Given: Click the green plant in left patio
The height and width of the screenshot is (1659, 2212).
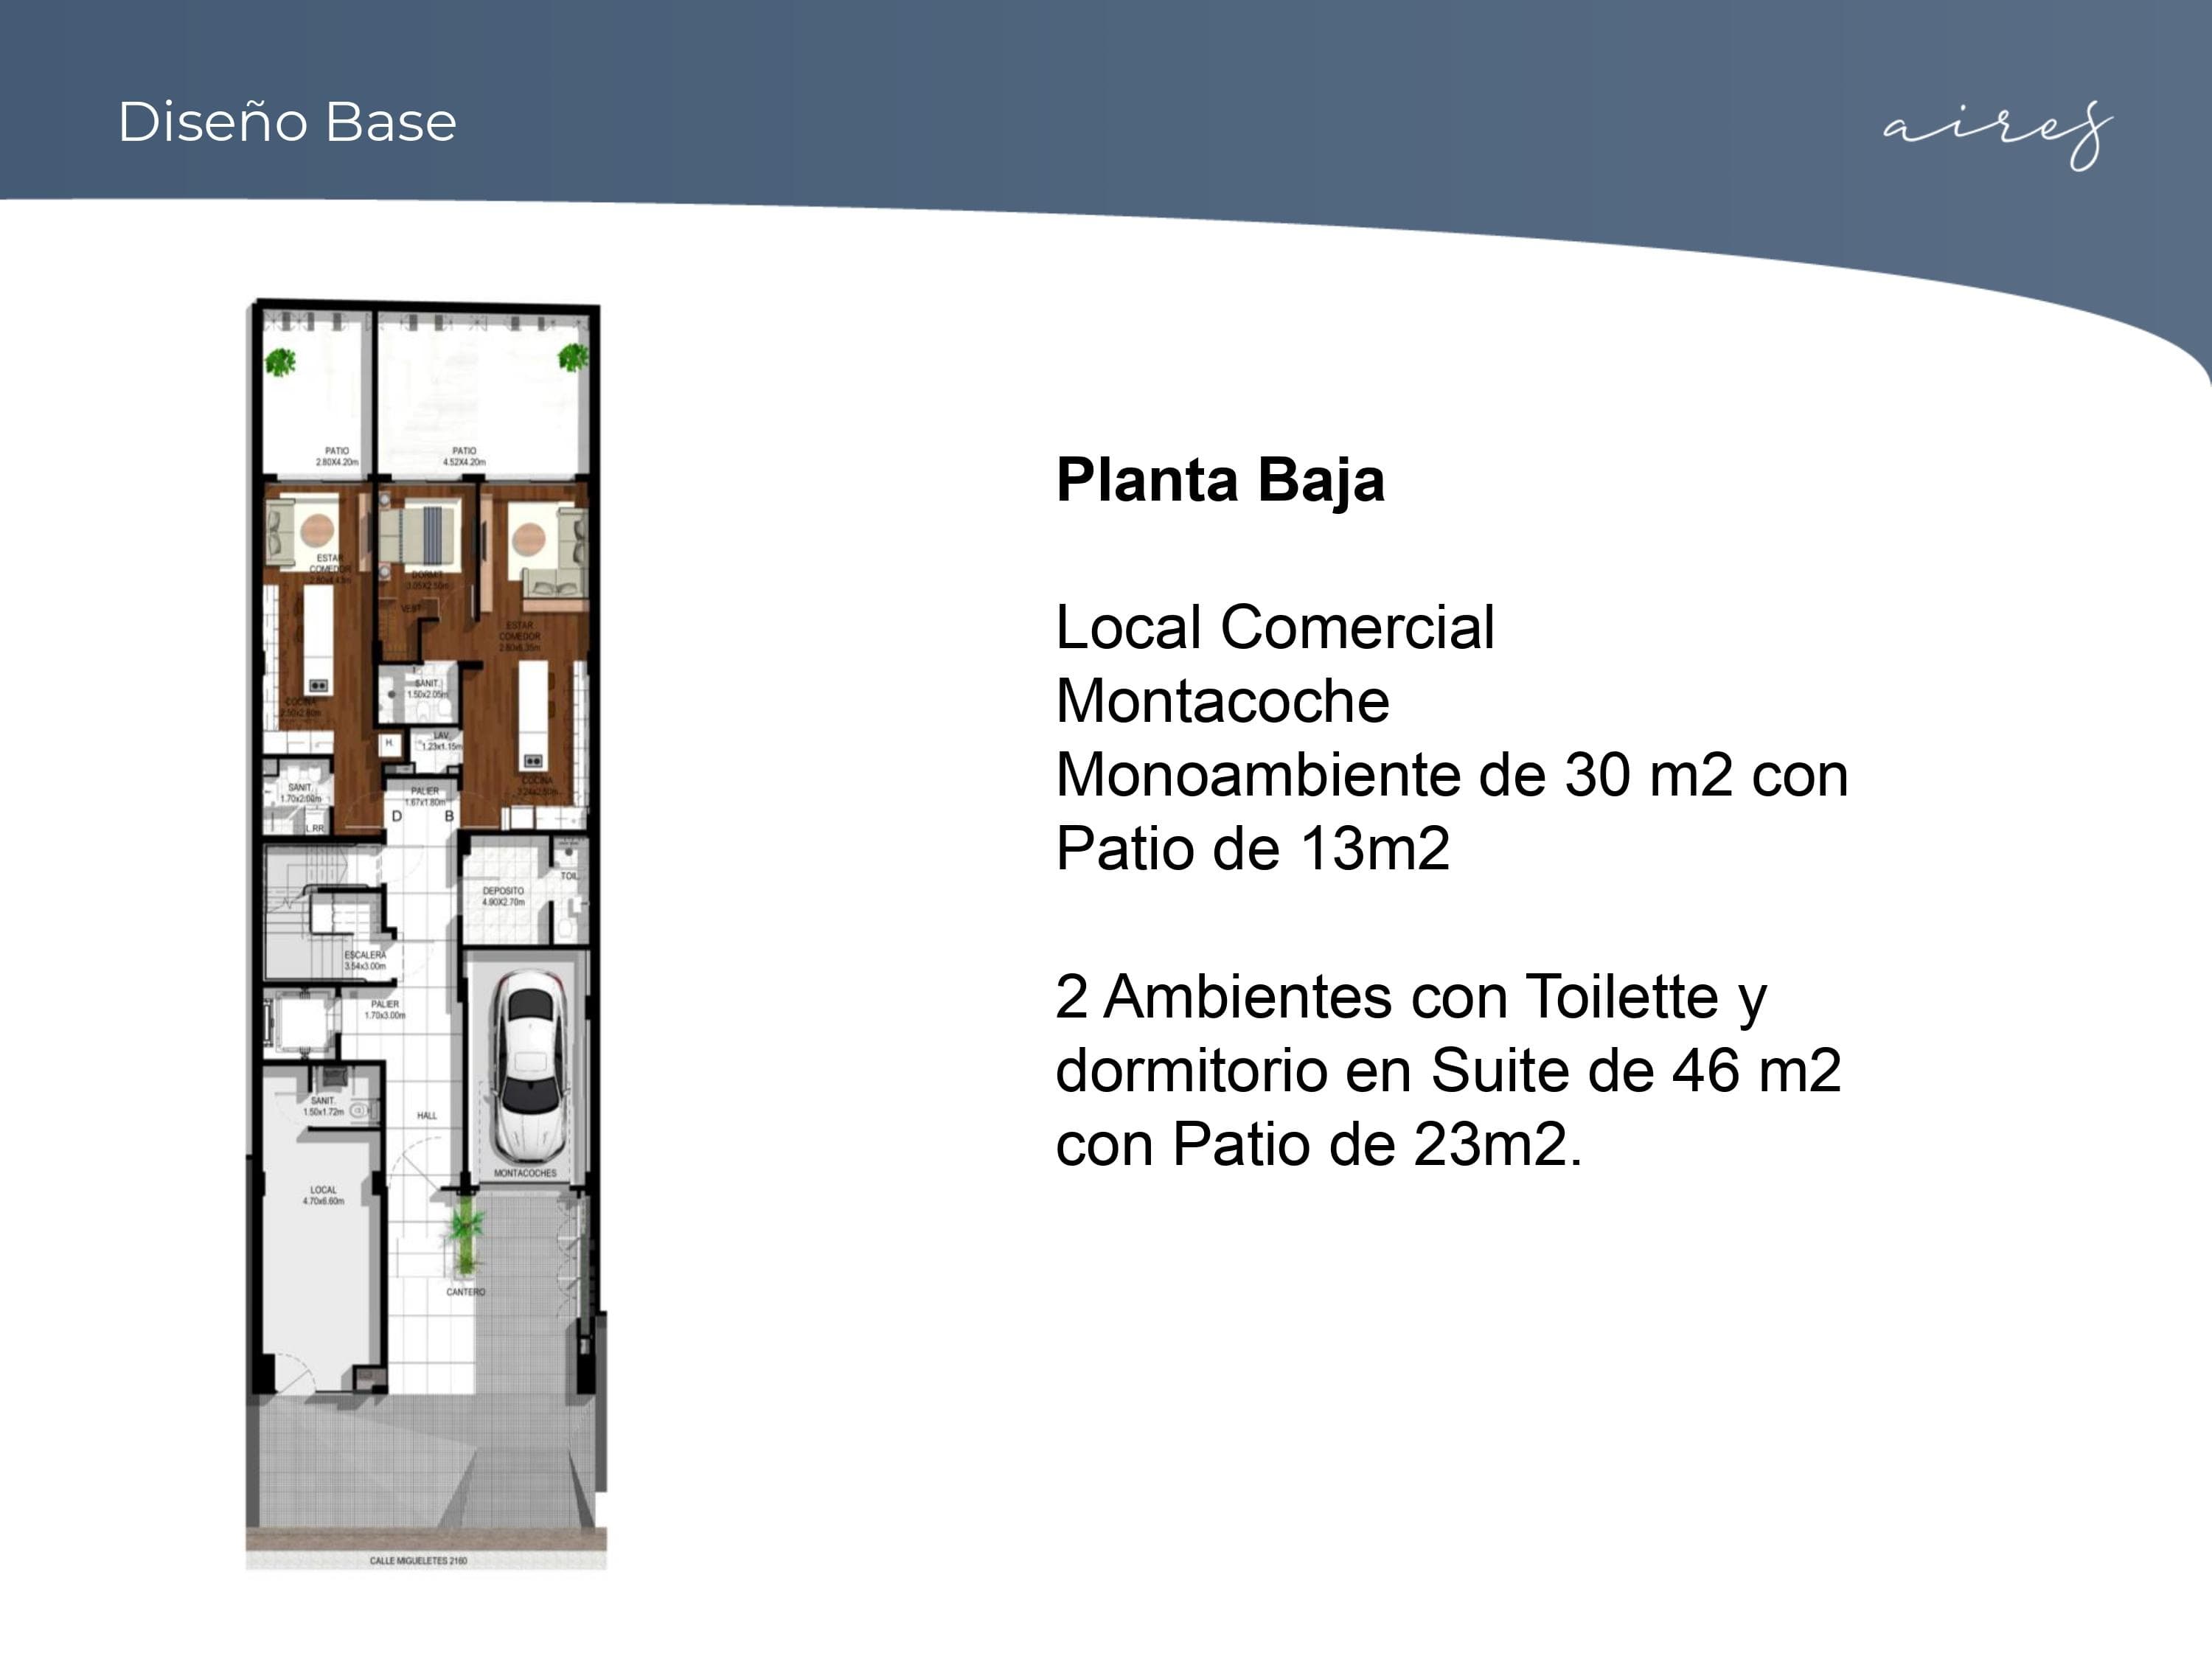Looking at the screenshot, I should click(x=281, y=361).
